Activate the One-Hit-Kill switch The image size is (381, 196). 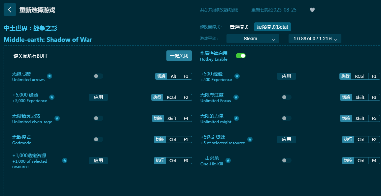tap(287, 160)
